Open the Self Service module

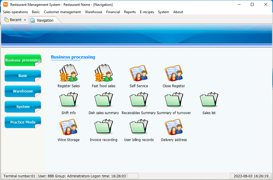tap(139, 73)
